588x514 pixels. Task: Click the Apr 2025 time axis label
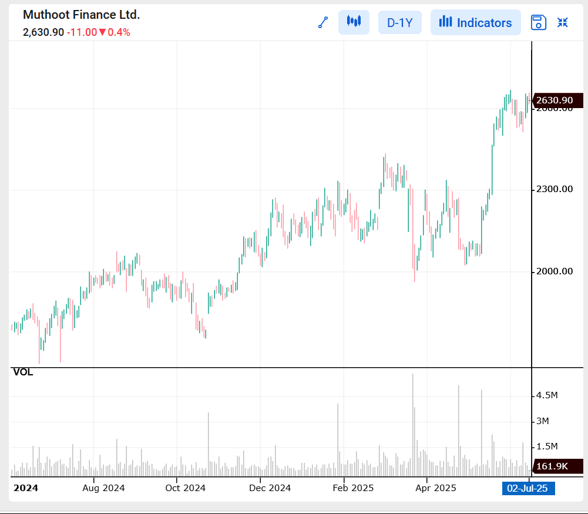click(x=436, y=488)
